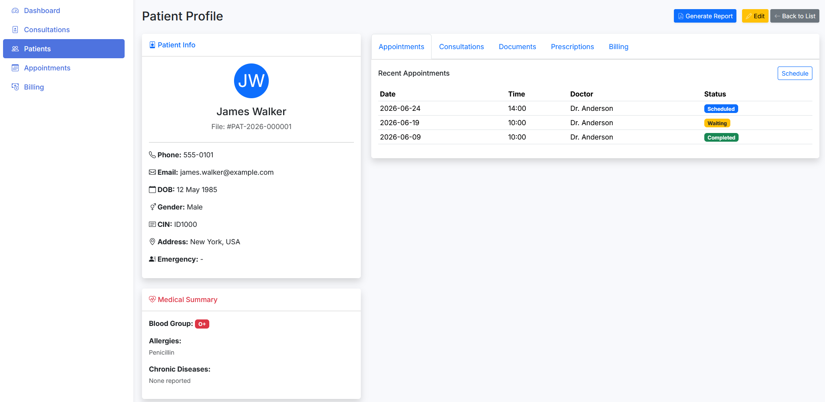Click the Date column header

tap(388, 94)
